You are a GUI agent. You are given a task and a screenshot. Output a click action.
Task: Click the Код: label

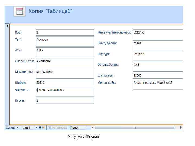[x=18, y=32]
